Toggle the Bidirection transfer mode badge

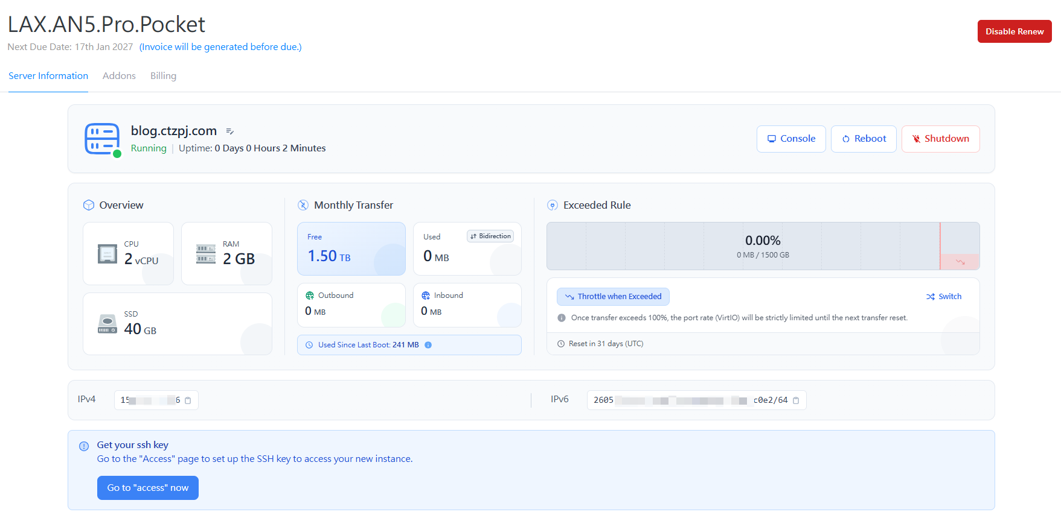click(x=490, y=236)
